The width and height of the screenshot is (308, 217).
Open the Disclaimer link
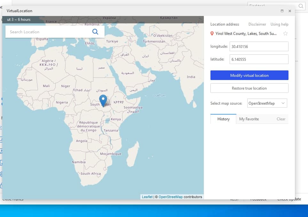[257, 24]
